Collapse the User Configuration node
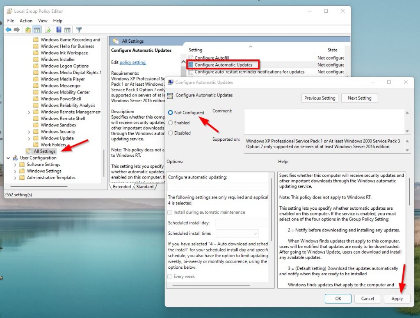Image resolution: width=420 pixels, height=318 pixels. click(8, 158)
